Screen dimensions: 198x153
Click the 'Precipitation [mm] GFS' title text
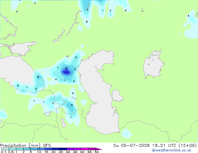coord(25,146)
